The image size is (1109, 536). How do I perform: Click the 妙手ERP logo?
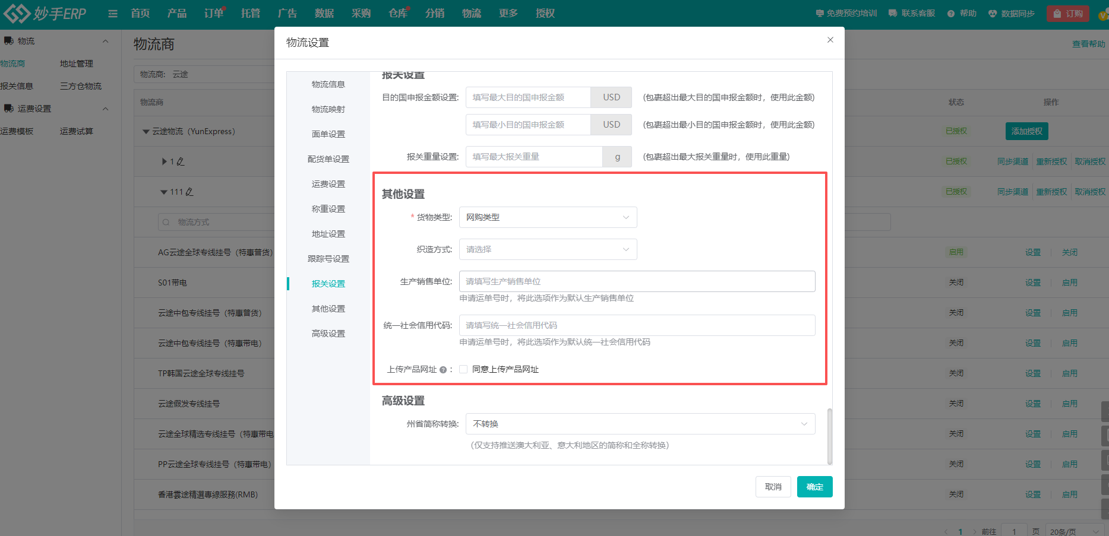tap(45, 12)
